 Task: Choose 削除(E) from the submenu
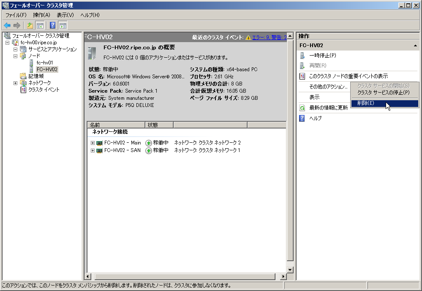tap(385, 103)
